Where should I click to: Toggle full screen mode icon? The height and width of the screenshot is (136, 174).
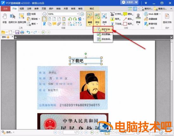point(130,9)
